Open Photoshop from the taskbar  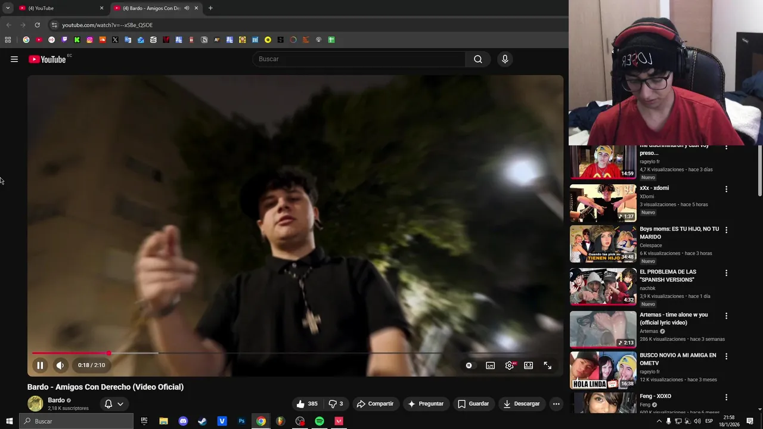pyautogui.click(x=241, y=421)
